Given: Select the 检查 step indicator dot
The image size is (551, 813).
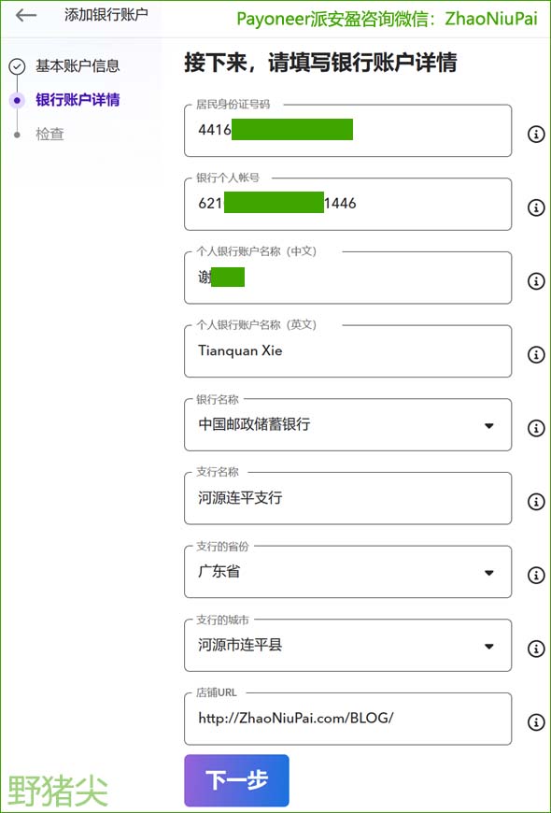Looking at the screenshot, I should pos(17,134).
